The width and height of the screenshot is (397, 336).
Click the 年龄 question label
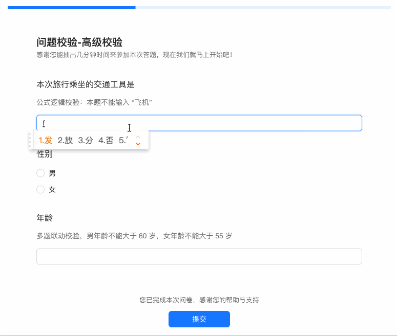click(45, 218)
